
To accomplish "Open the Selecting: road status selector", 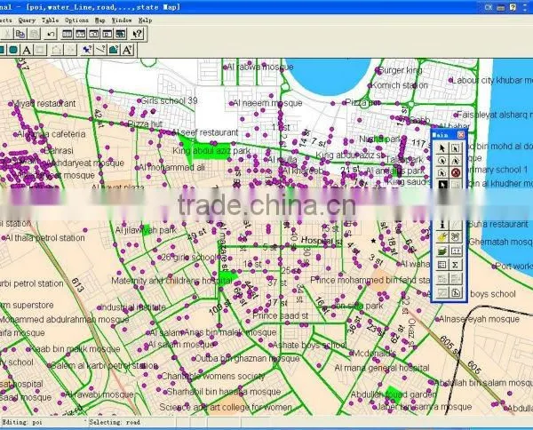I will click(131, 422).
